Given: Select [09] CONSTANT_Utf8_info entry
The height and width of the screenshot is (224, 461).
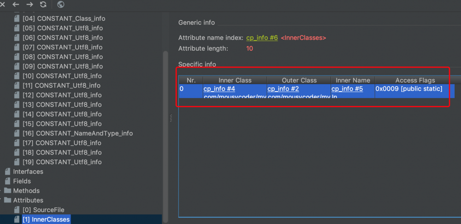Looking at the screenshot, I should point(63,66).
